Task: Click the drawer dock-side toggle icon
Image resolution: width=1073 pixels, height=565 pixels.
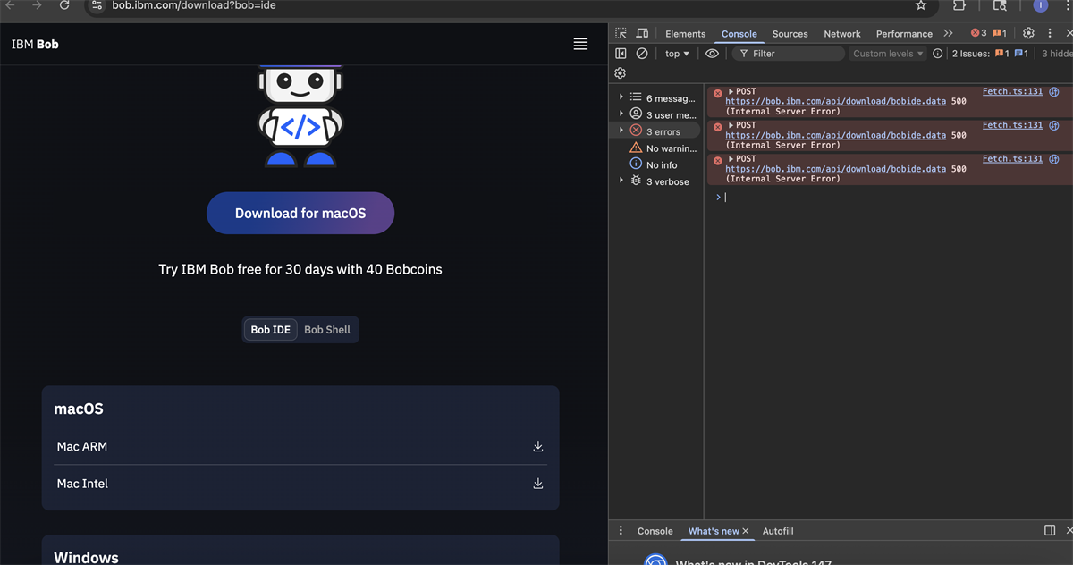Action: [x=1050, y=531]
